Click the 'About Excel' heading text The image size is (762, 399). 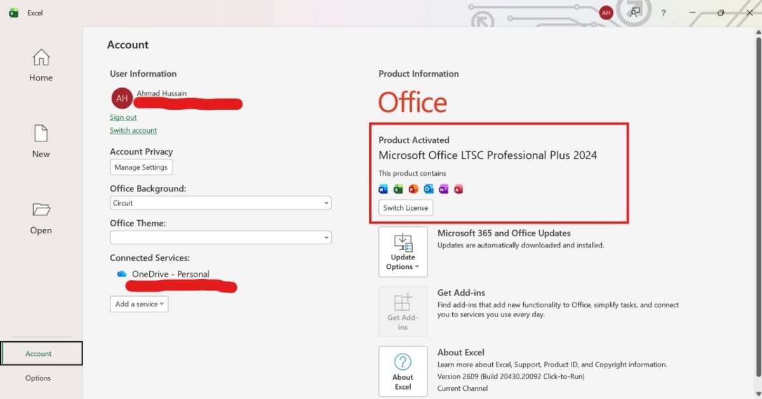pos(461,352)
